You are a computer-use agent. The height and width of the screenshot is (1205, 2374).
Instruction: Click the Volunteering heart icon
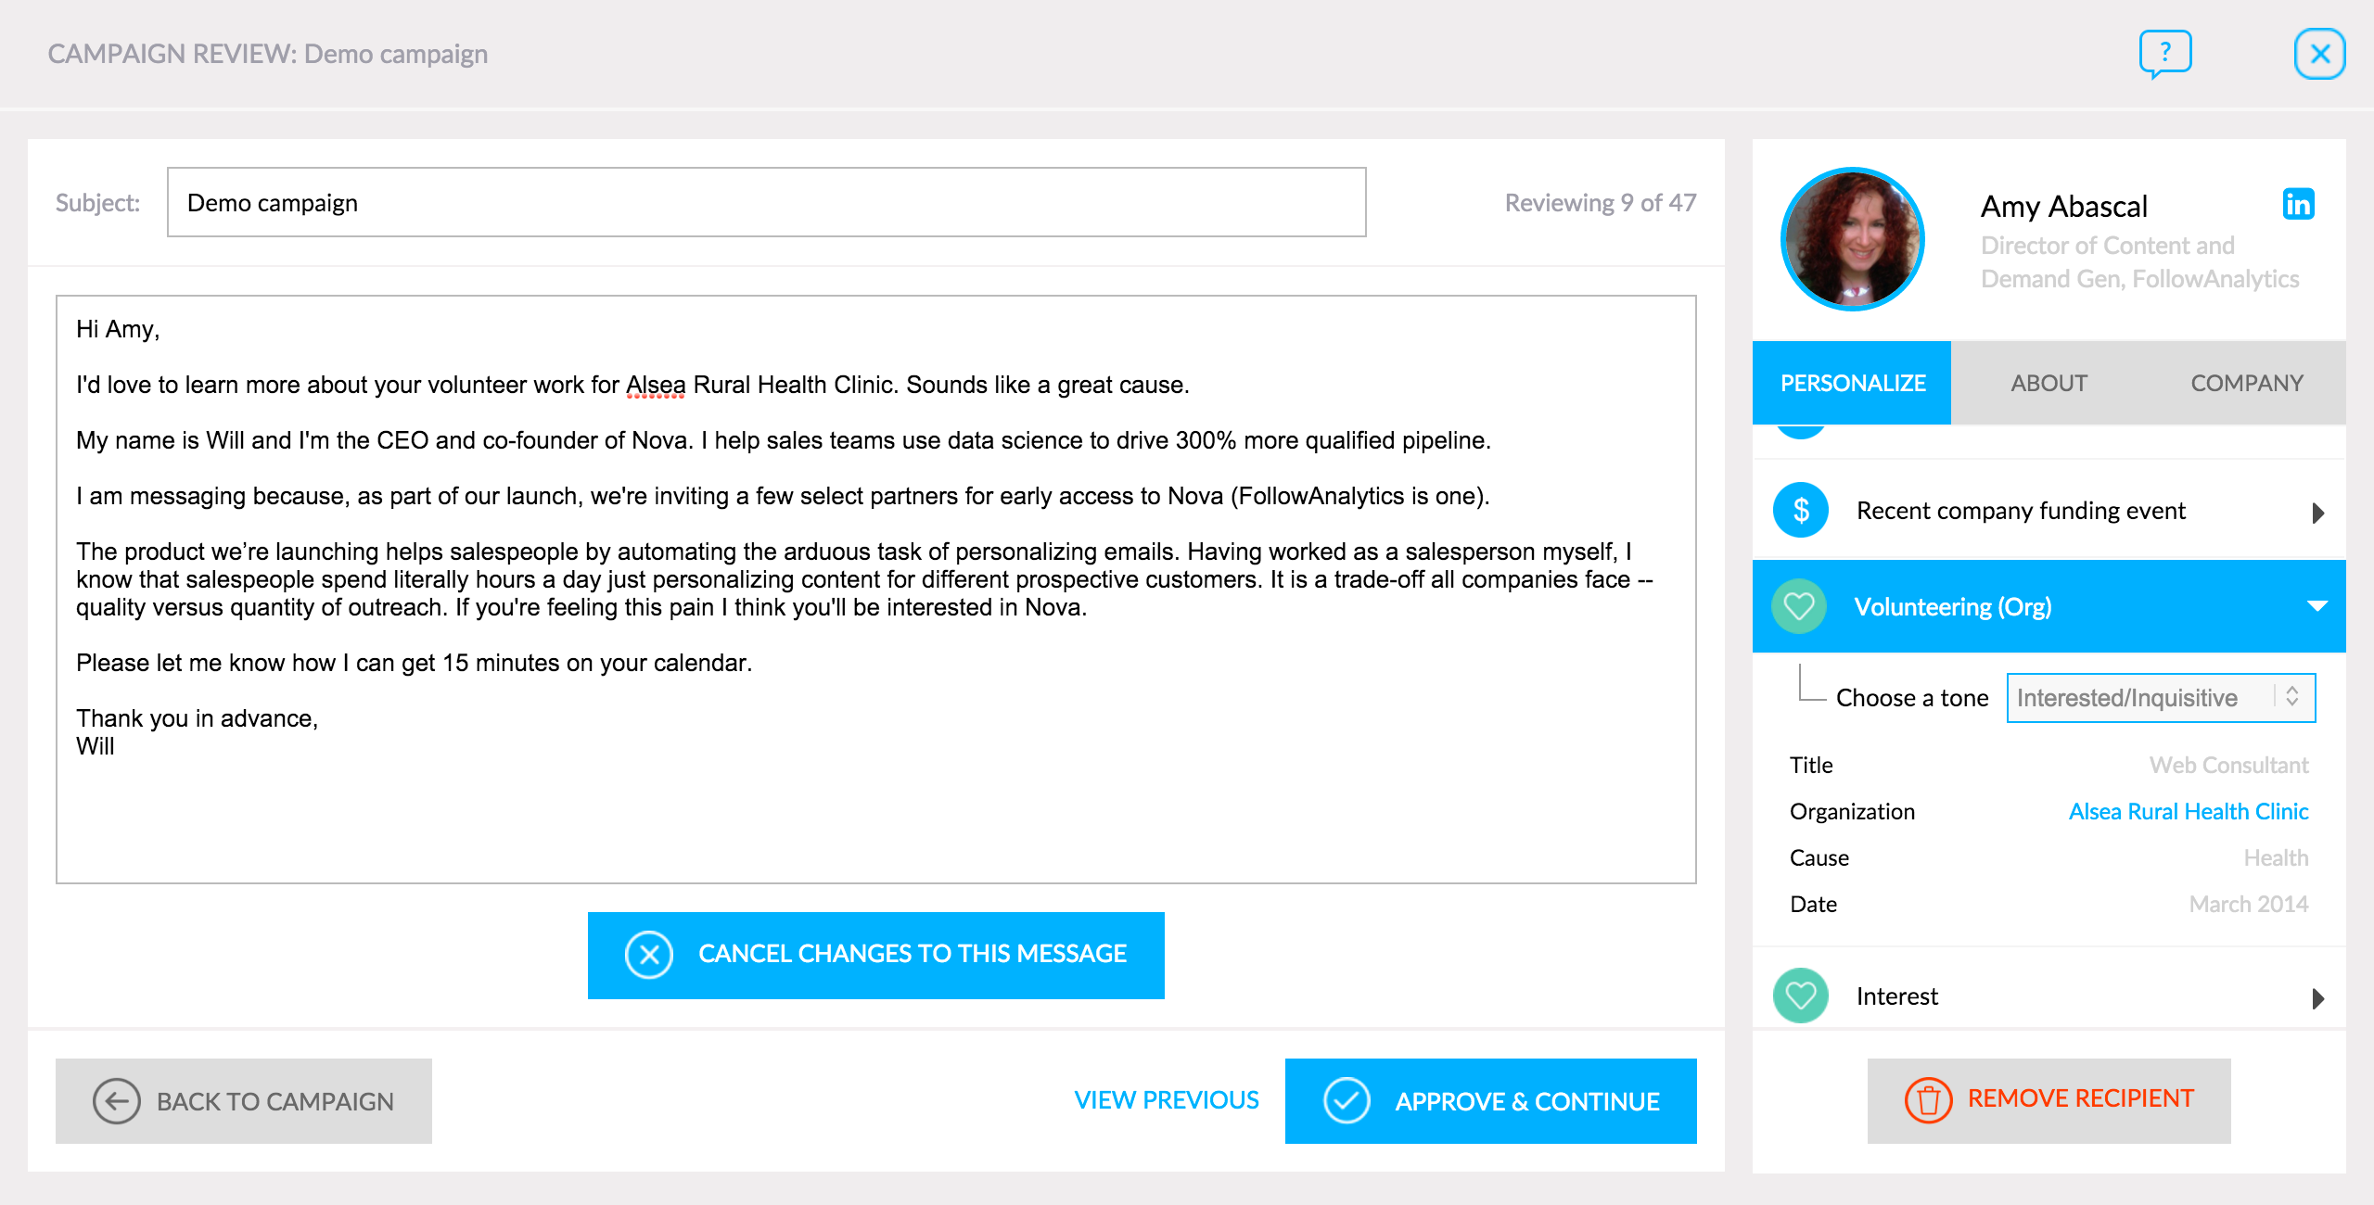pyautogui.click(x=1799, y=606)
